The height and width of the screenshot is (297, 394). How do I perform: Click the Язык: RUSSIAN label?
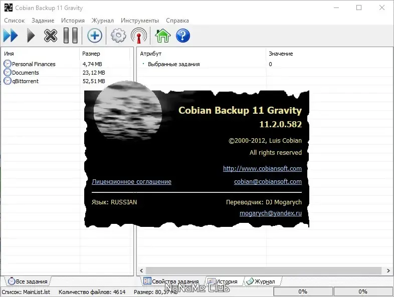coord(114,202)
